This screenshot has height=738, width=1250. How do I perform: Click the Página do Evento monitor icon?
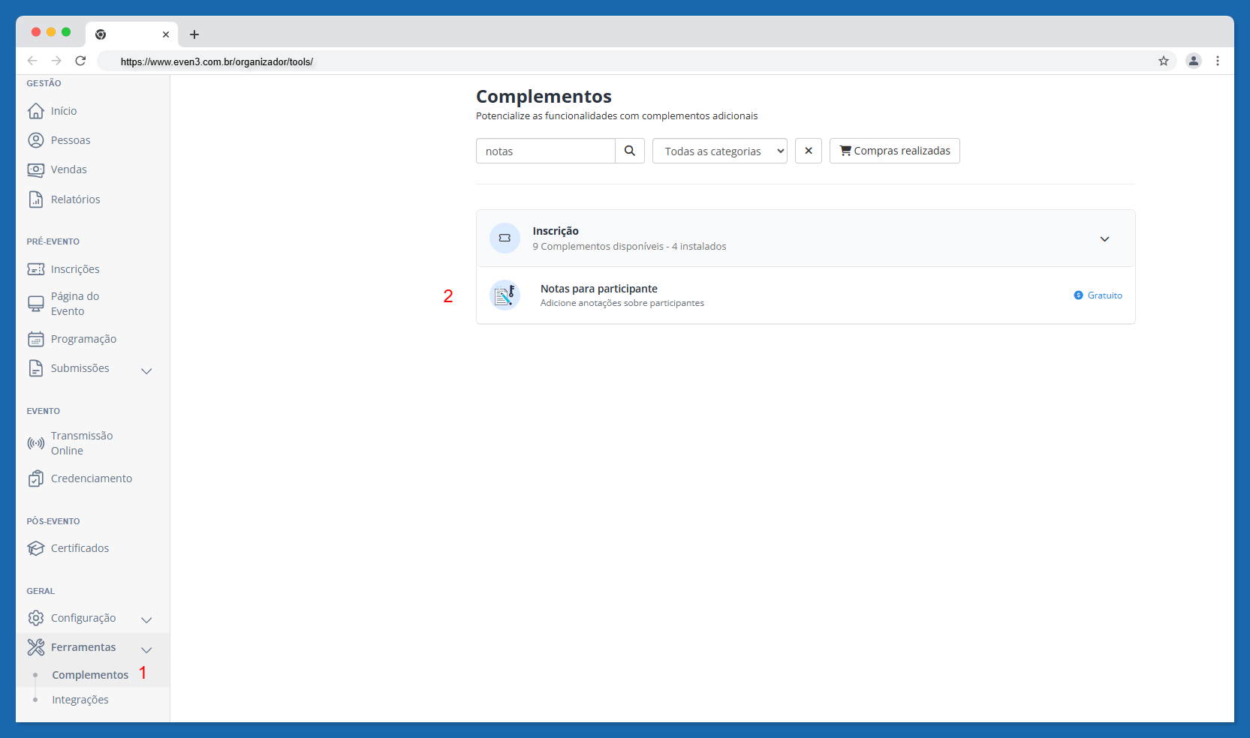(35, 304)
